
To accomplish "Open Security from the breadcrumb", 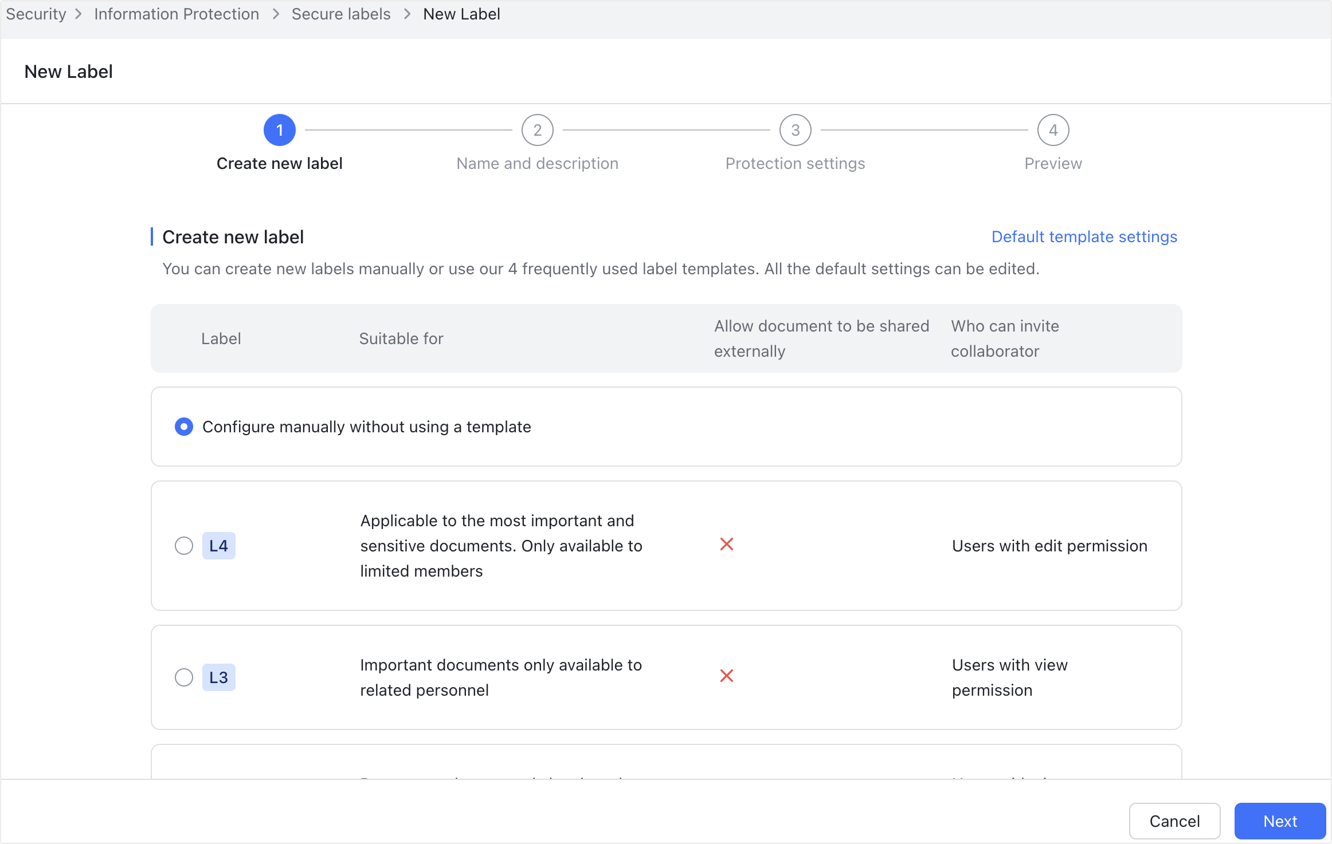I will (36, 14).
